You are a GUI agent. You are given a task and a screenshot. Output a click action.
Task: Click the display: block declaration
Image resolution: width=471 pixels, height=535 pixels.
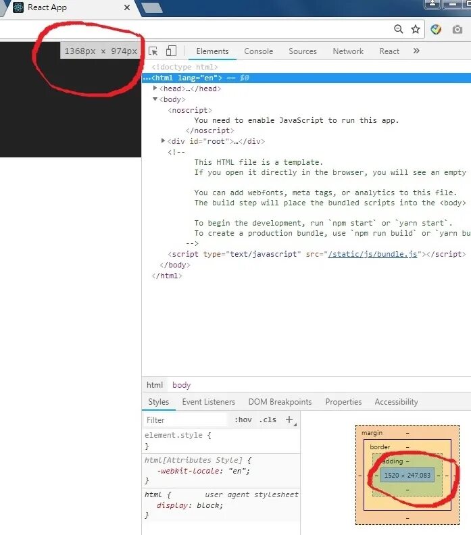(190, 505)
